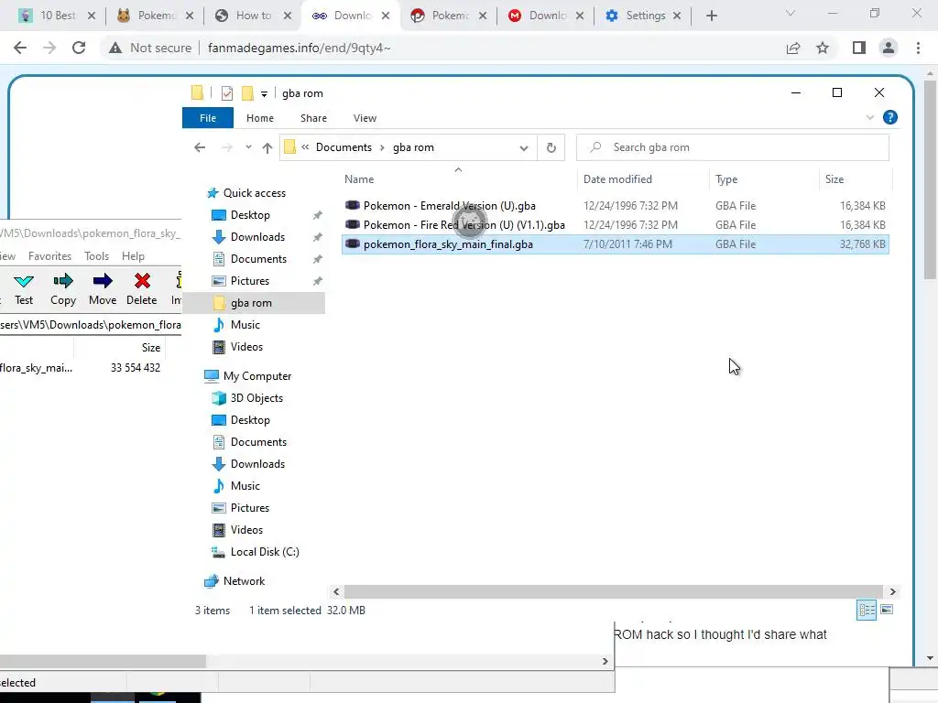
Task: Click Explorer horizontal scrollbar left arrow
Action: pos(336,592)
